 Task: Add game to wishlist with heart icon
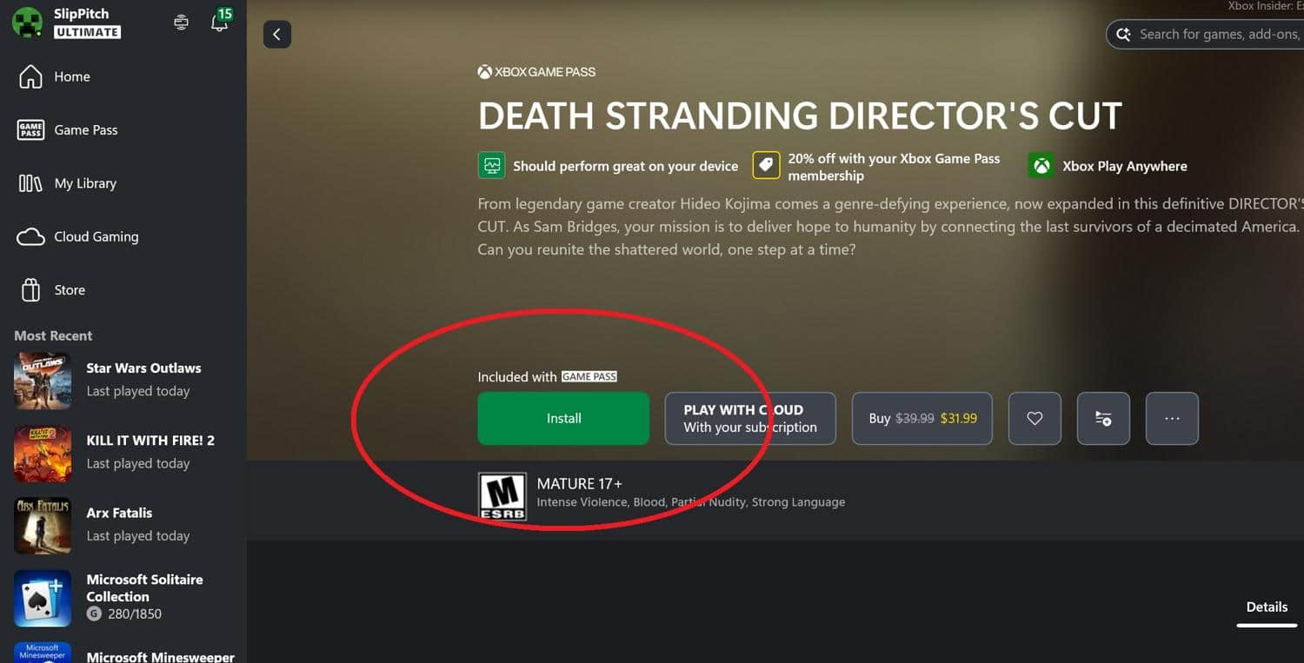coord(1034,419)
